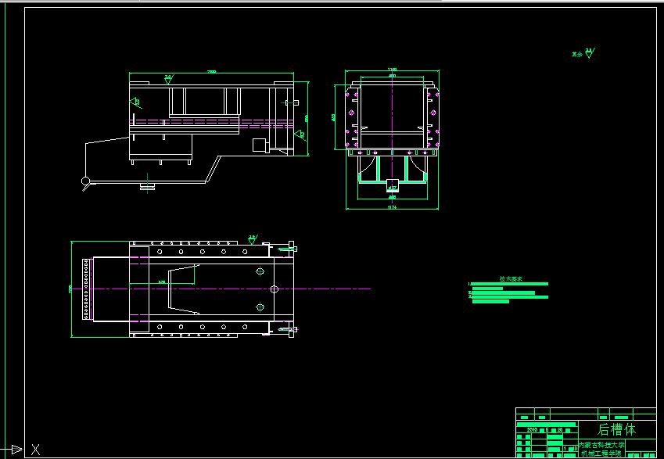Screen dimensions: 664x459
Task: Select the 内蒙古科技大学 text in title block
Action: pos(601,445)
